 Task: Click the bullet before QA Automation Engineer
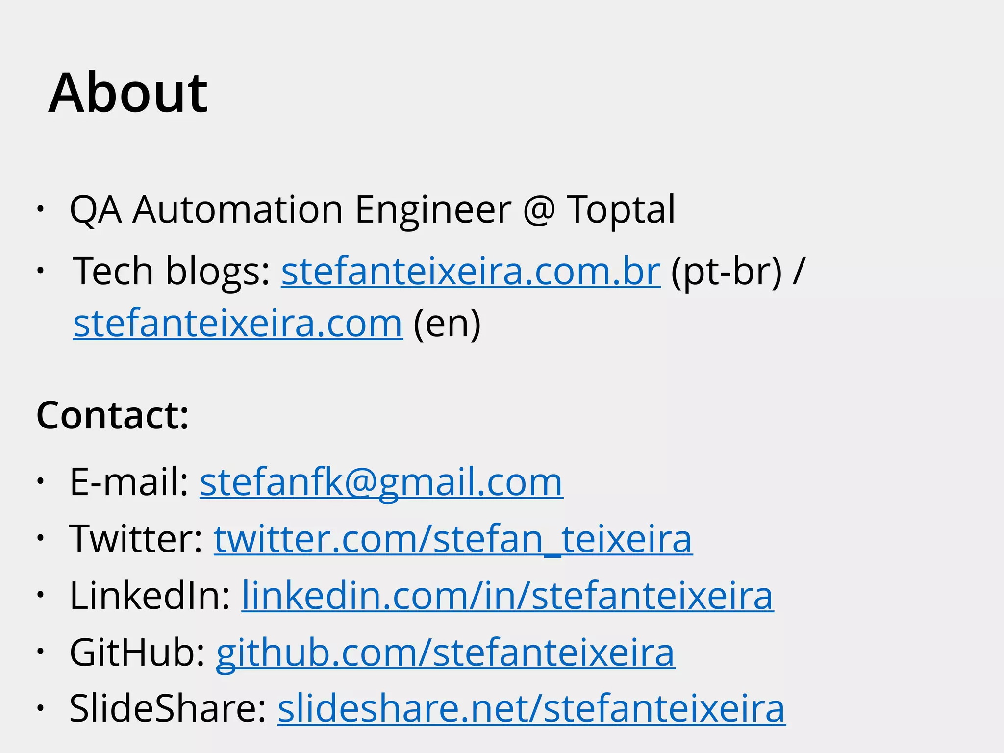click(40, 209)
